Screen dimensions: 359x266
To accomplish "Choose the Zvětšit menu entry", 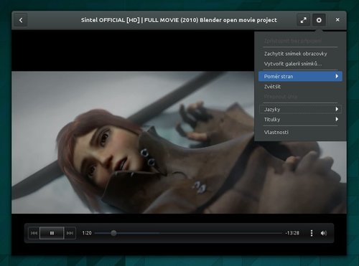I will pos(300,87).
